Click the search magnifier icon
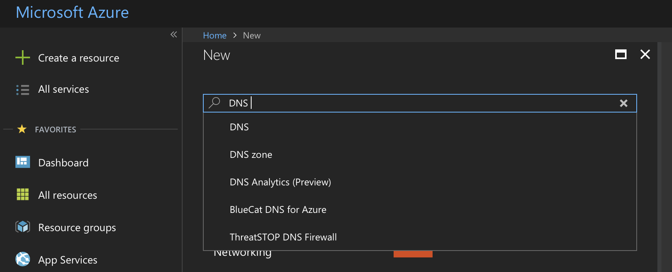Viewport: 672px width, 272px height. 214,103
